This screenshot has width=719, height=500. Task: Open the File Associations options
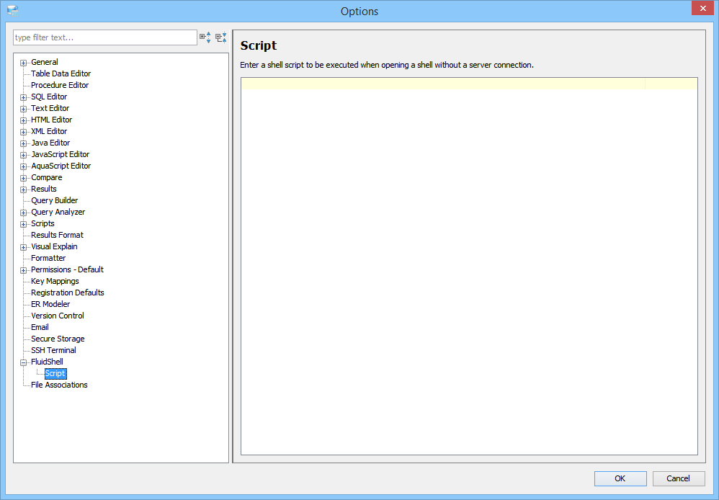click(x=59, y=385)
